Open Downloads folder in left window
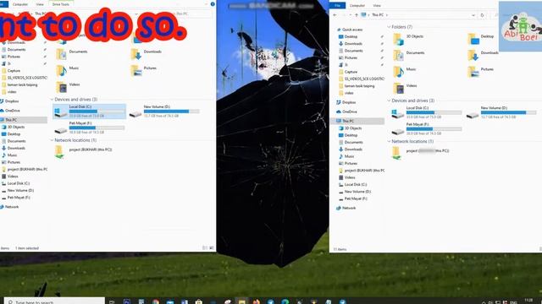This screenshot has height=304, width=542. (x=147, y=53)
